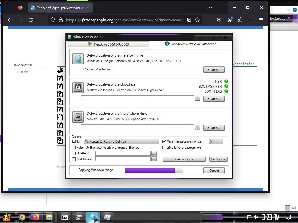Viewport: 298px width, 223px height.
Task: Cancel applying the Windows image
Action: (214, 170)
